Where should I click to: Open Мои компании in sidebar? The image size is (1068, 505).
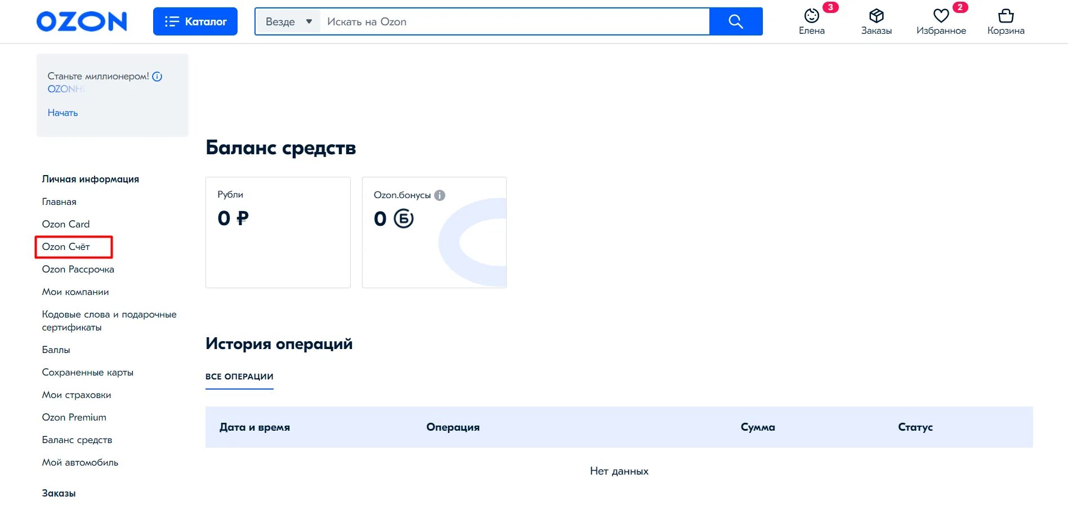75,292
